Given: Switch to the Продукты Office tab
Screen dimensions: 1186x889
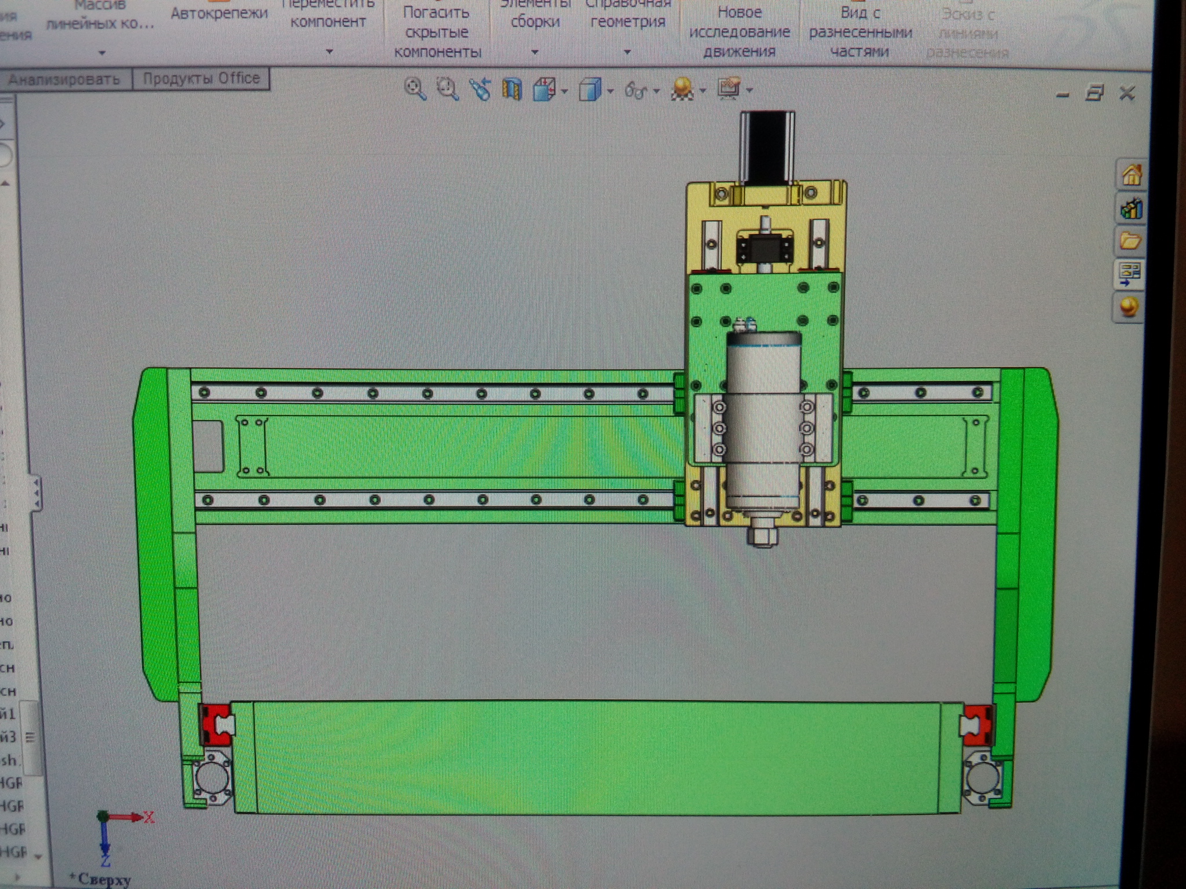Looking at the screenshot, I should 201,79.
